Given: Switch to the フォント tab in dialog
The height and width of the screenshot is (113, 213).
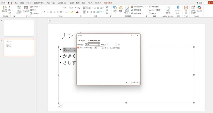Looking at the screenshot, I should (81, 41).
